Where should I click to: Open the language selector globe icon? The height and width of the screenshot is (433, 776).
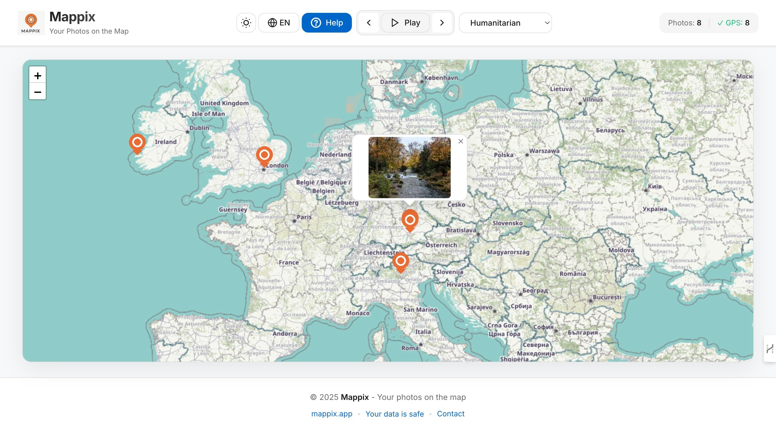pos(272,22)
